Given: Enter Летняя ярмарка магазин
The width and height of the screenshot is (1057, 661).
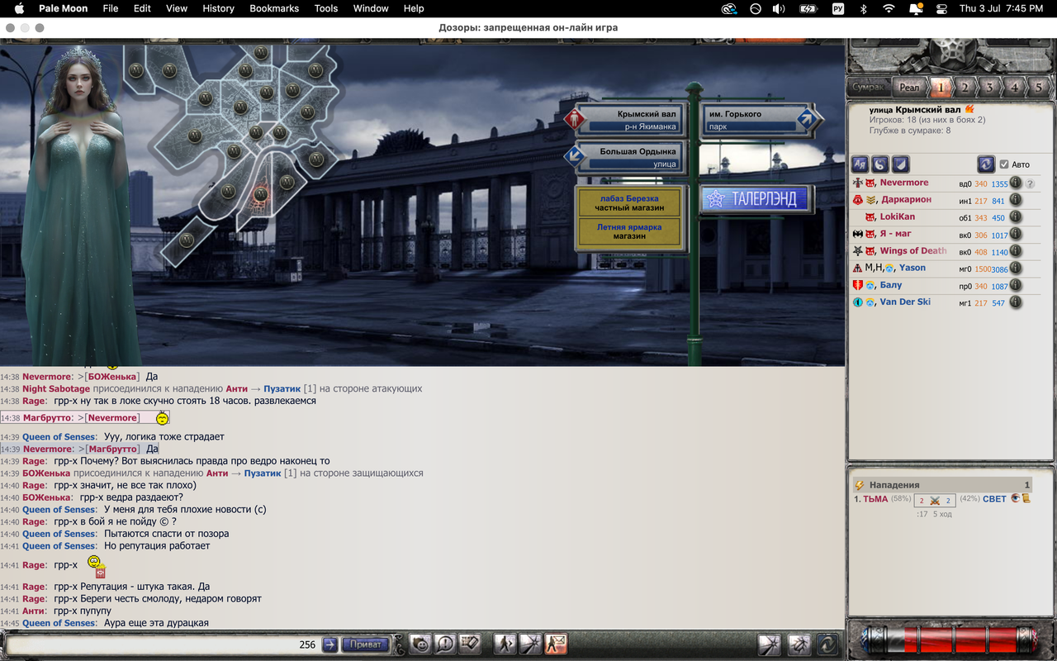Looking at the screenshot, I should [x=629, y=231].
